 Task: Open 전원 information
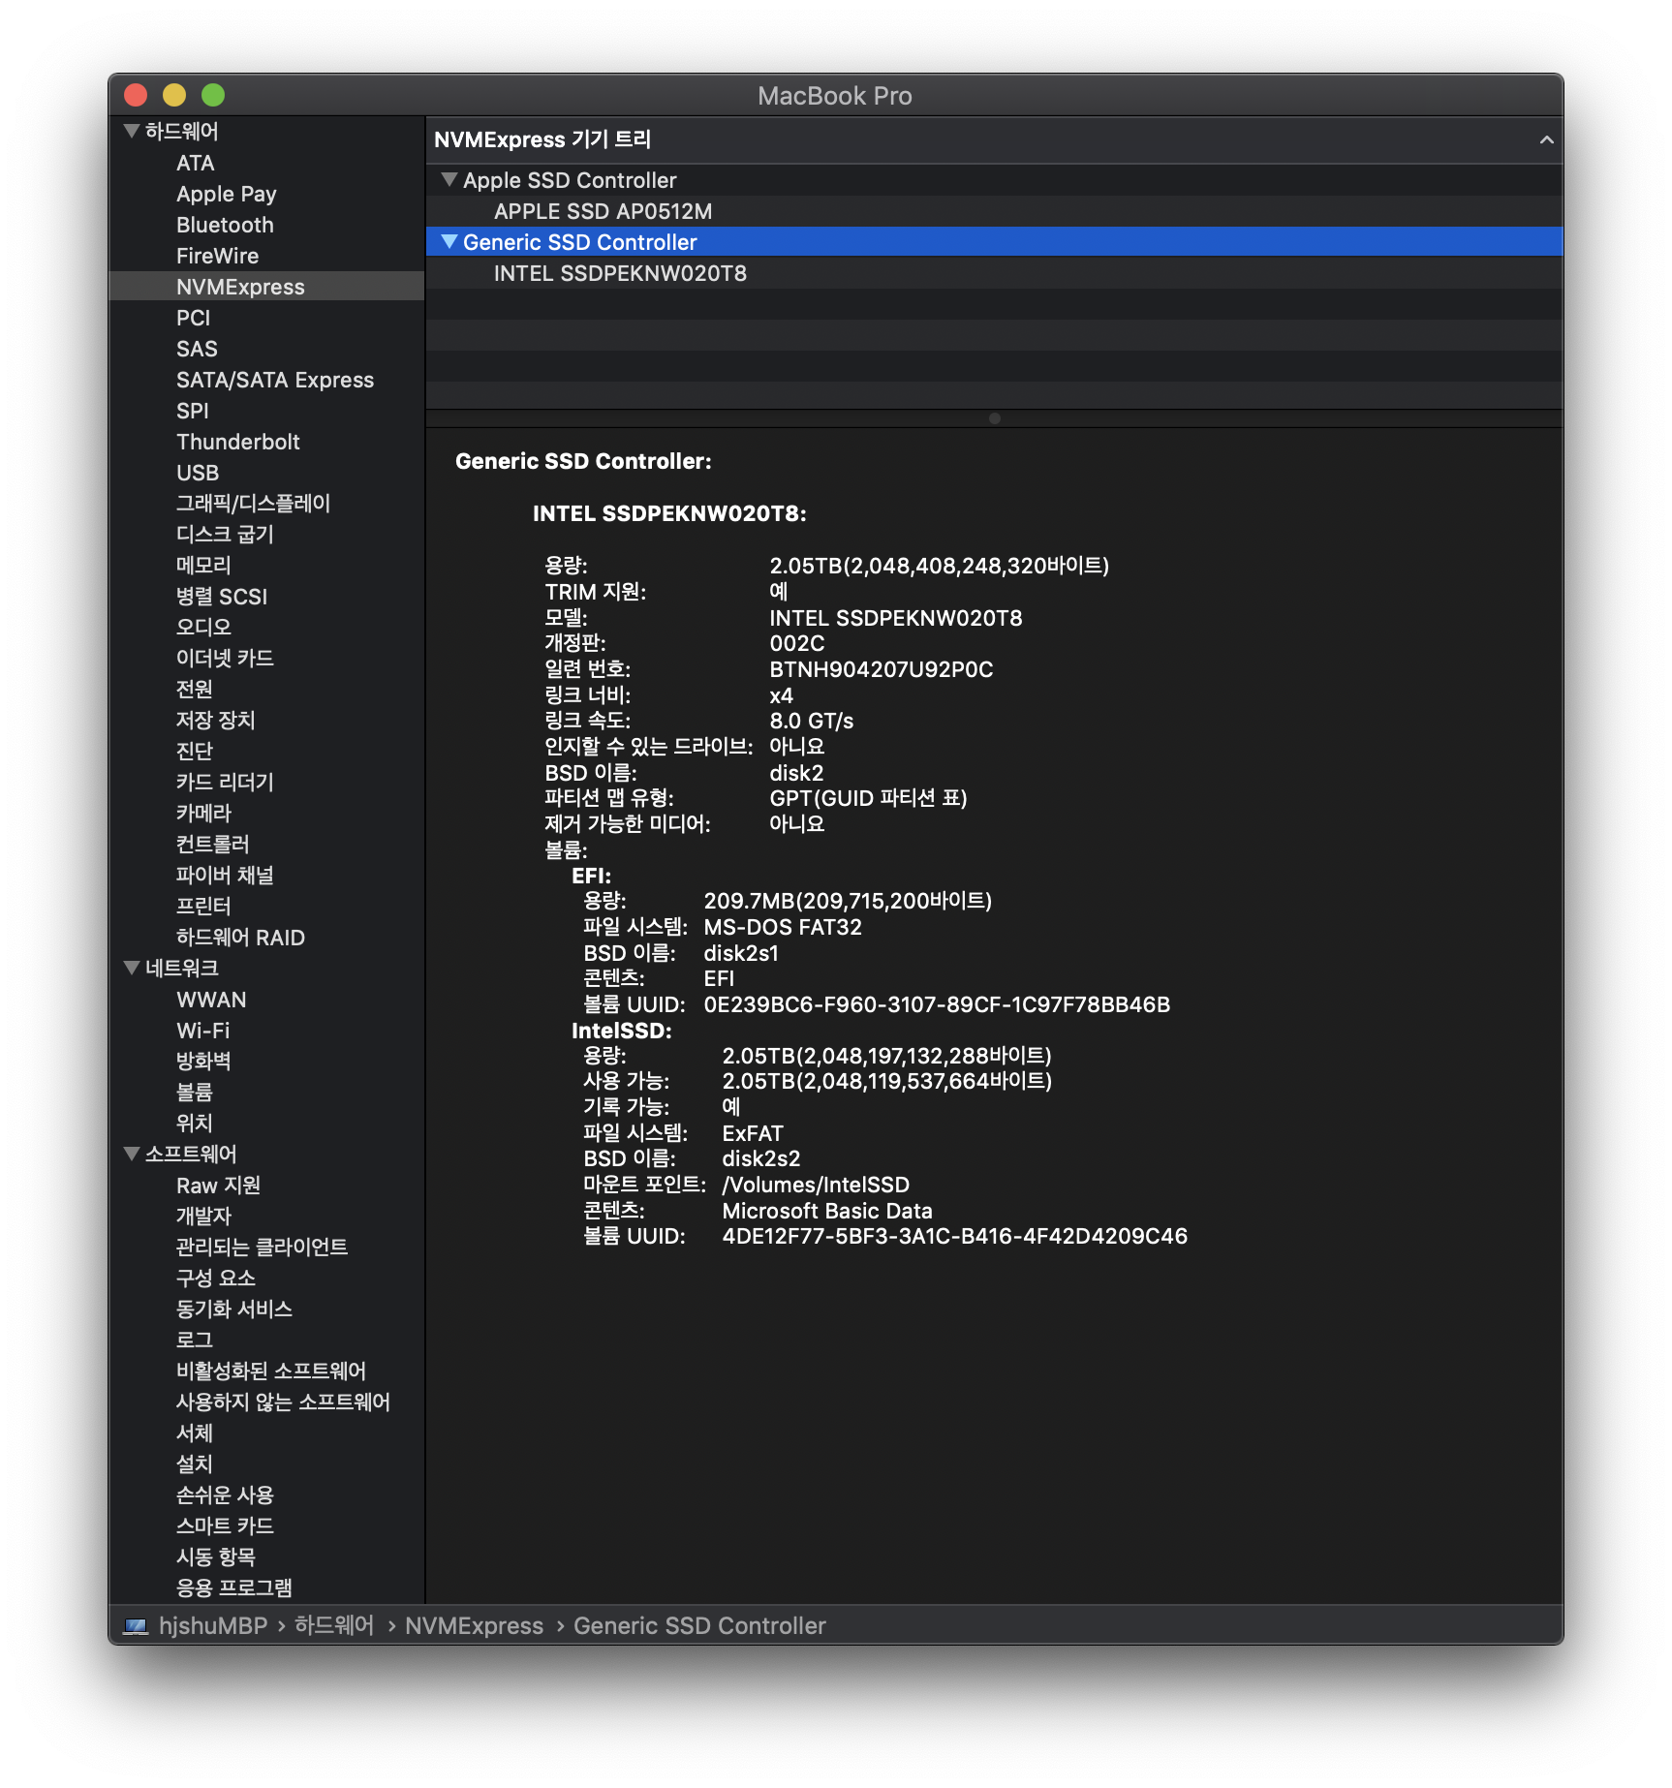pyautogui.click(x=194, y=690)
